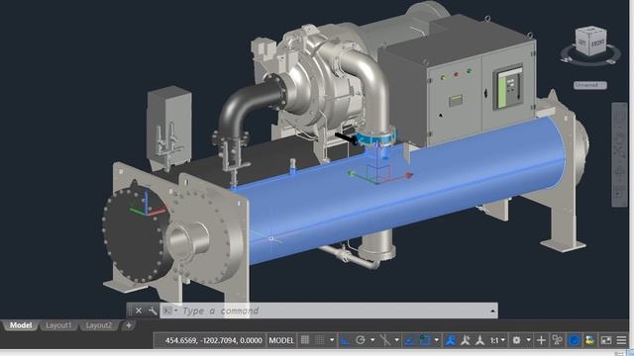The height and width of the screenshot is (356, 634).
Task: Click the green Y-axis arrow of gizmo
Action: coord(352,174)
